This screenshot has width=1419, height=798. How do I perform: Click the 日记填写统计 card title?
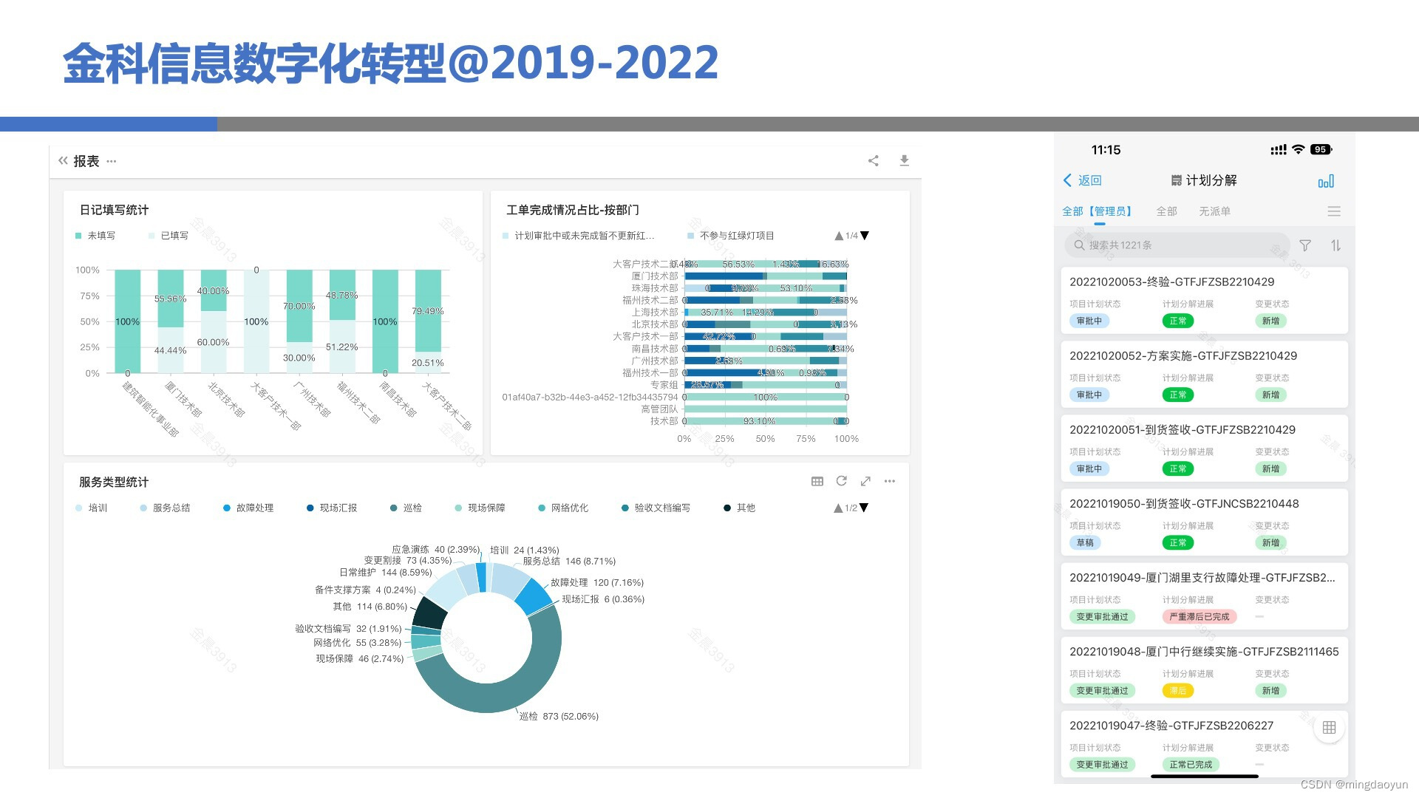tap(114, 210)
